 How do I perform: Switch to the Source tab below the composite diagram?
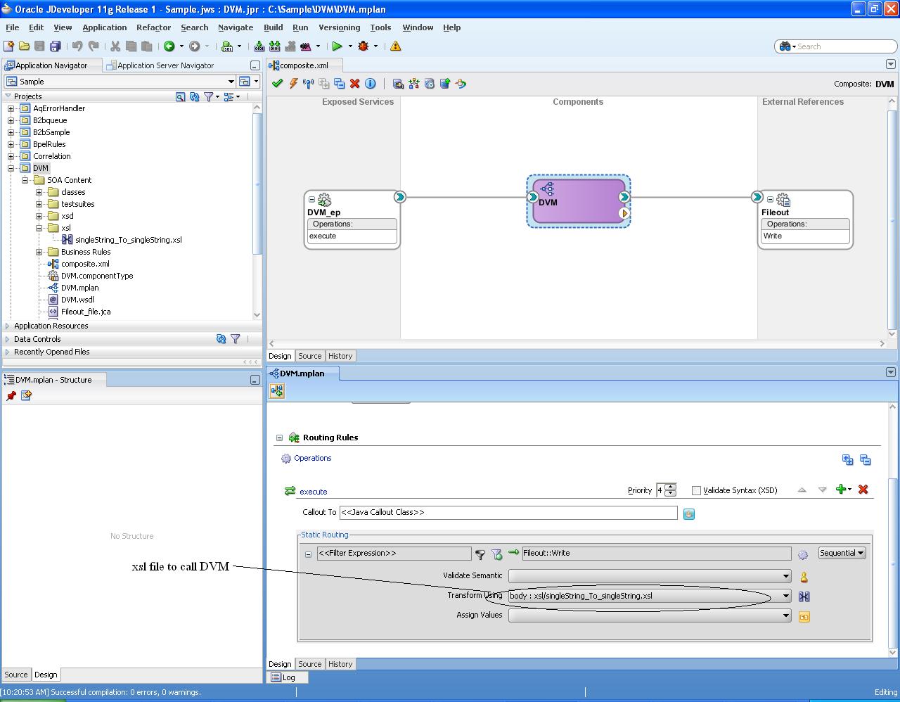click(309, 356)
